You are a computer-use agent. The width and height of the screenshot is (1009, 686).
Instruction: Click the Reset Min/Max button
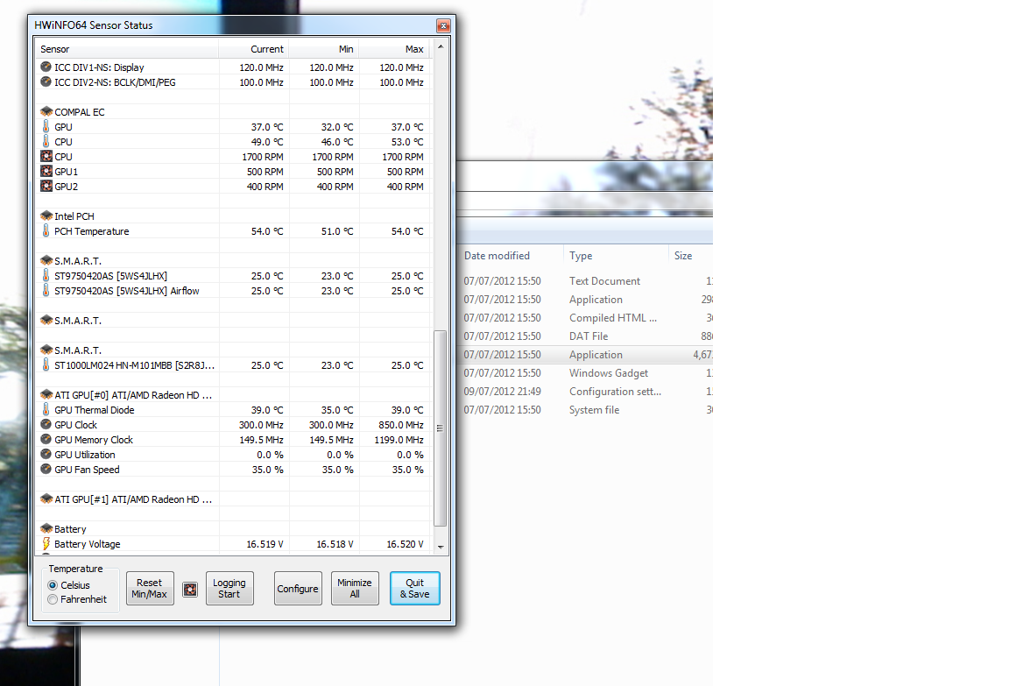tap(150, 588)
